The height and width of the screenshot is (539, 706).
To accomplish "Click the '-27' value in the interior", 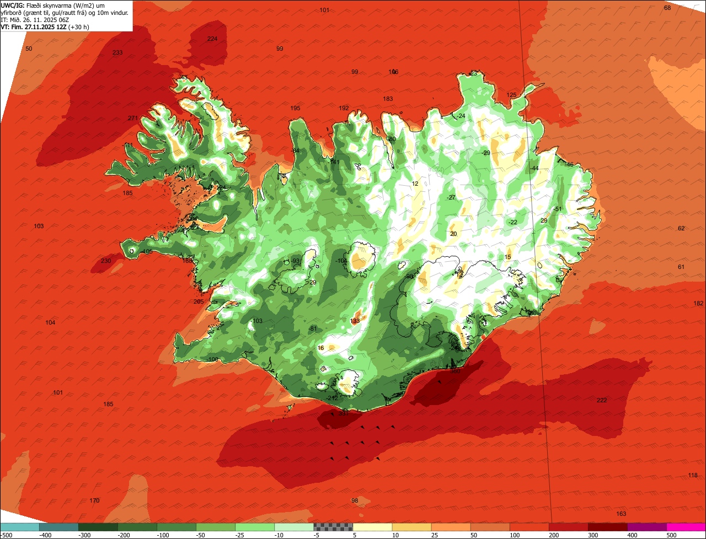I will pyautogui.click(x=451, y=197).
